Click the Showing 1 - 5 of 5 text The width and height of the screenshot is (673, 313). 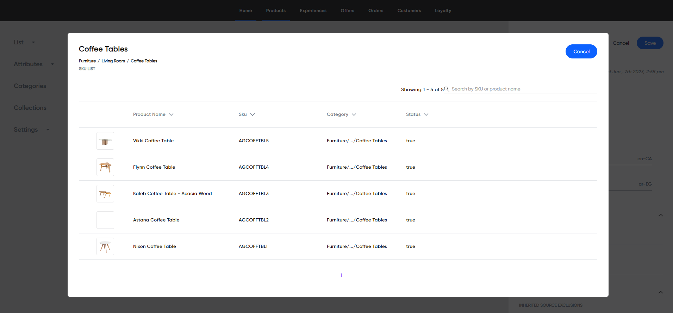pyautogui.click(x=422, y=89)
